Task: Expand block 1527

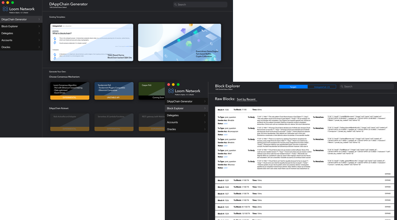Action: 388,194
